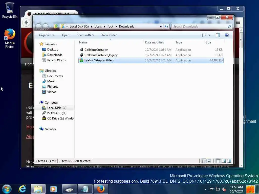Select the Eclipse r3dfox web browser tab

pos(51,14)
